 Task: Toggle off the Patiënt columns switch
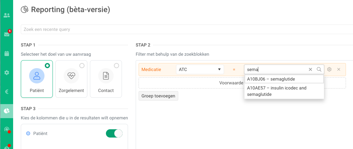click(114, 133)
